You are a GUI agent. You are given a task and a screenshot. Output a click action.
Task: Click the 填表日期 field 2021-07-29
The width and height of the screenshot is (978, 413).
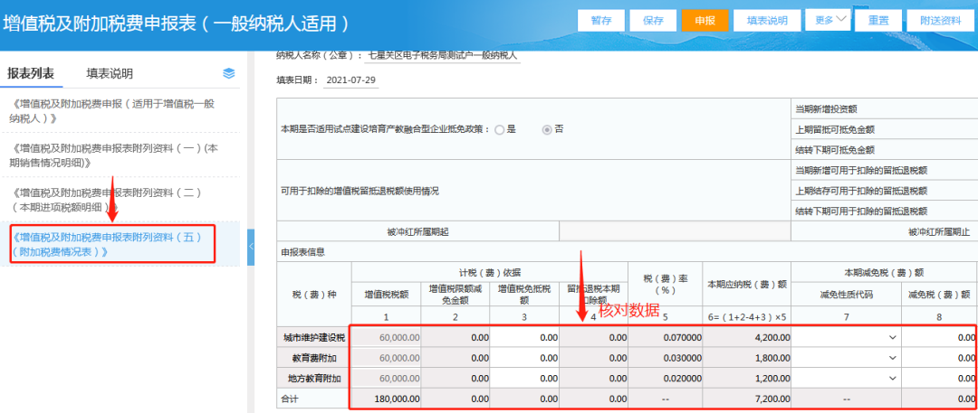(351, 80)
